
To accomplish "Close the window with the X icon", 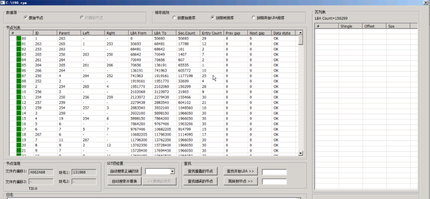I will (x=426, y=2).
